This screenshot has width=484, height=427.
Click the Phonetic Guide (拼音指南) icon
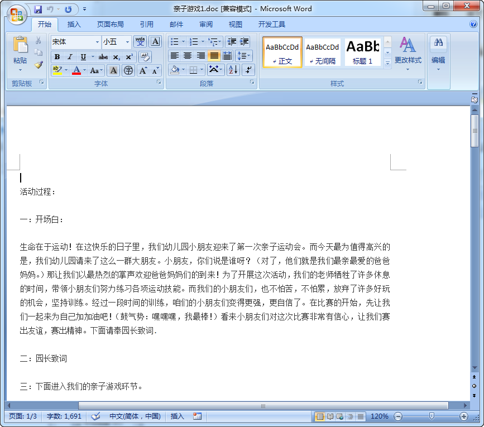point(141,41)
